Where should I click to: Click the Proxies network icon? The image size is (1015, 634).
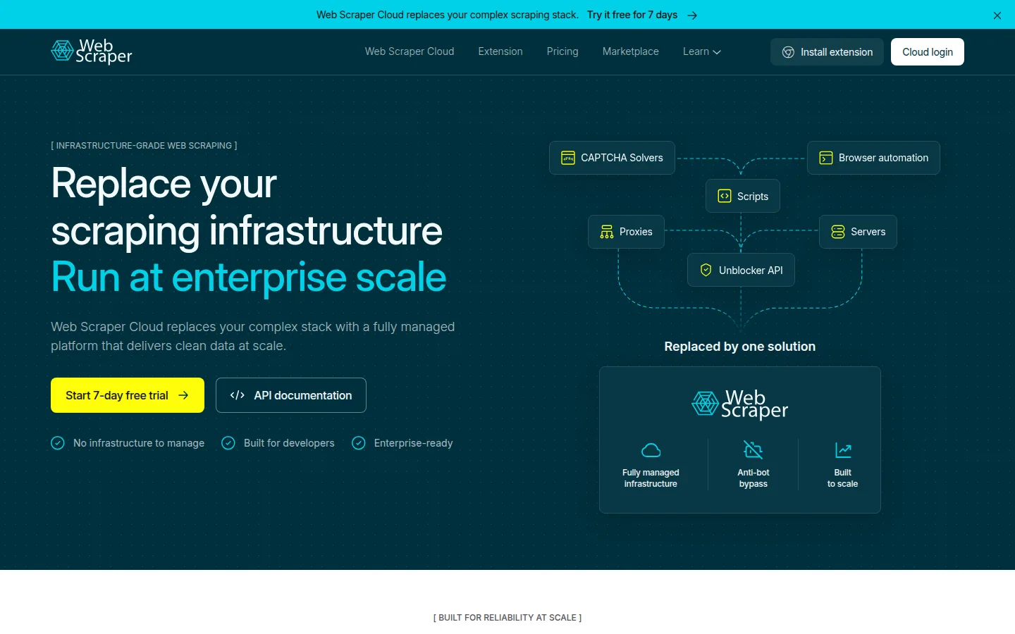click(607, 232)
